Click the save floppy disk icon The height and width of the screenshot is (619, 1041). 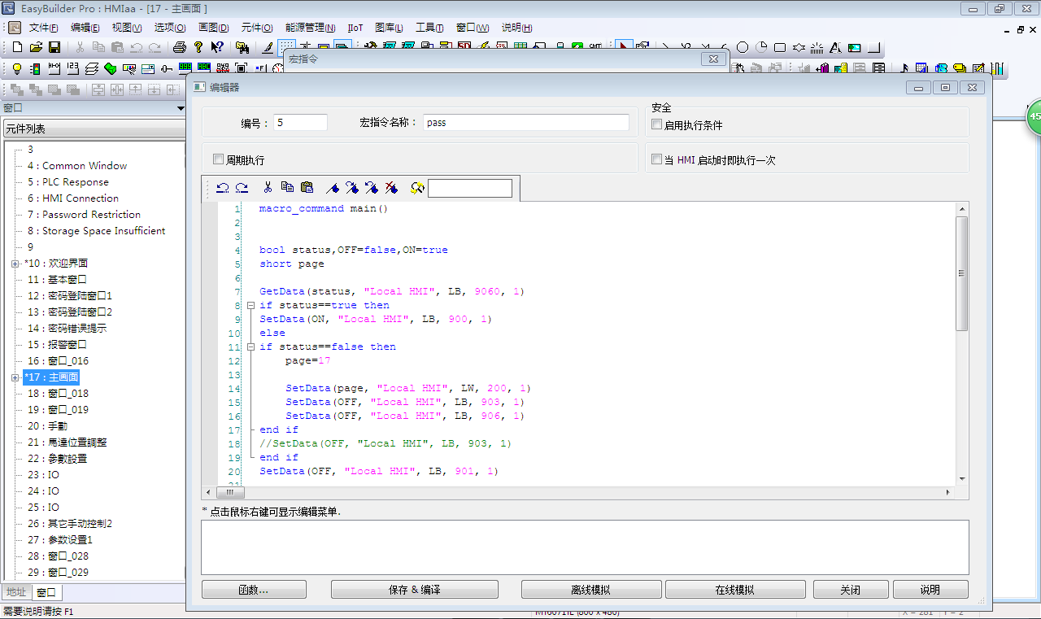(x=54, y=47)
